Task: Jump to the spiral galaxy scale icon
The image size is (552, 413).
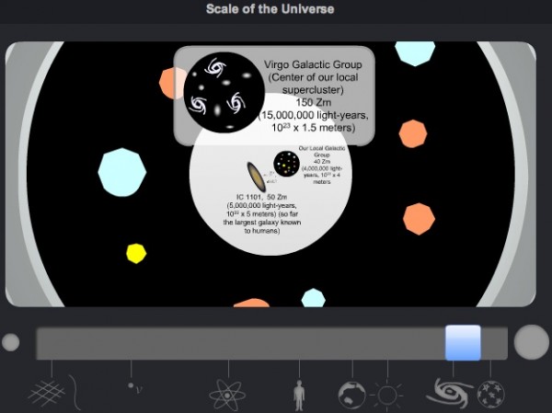Action: pyautogui.click(x=450, y=392)
